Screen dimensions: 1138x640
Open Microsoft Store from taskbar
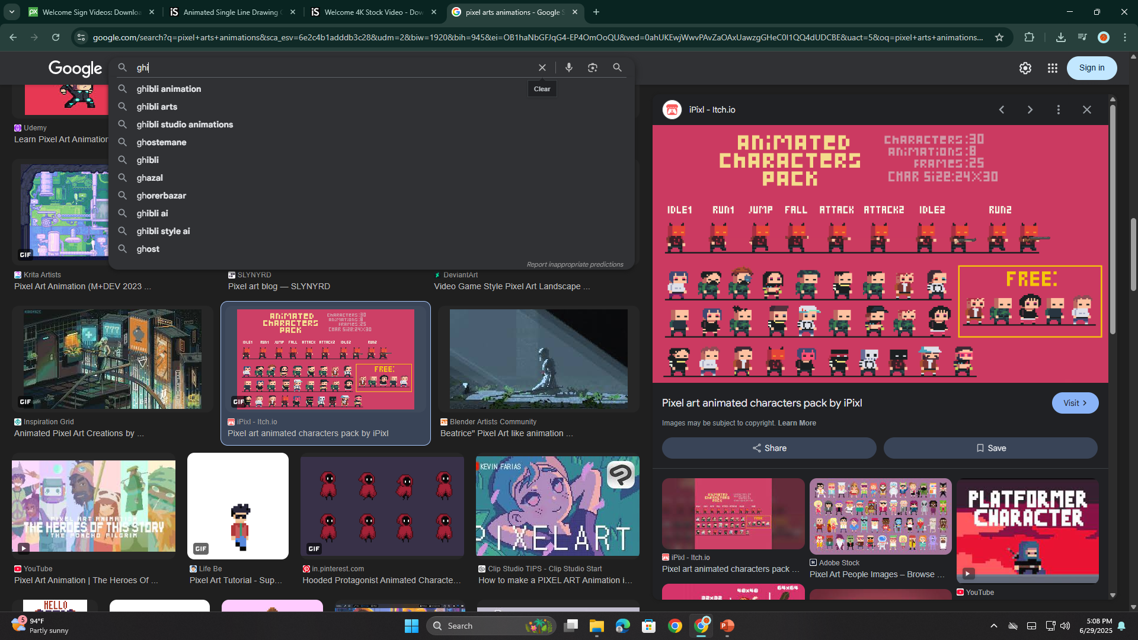(x=648, y=626)
